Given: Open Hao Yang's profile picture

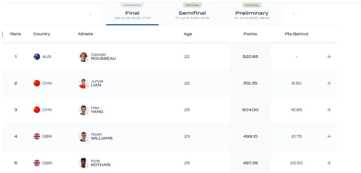Looking at the screenshot, I should [83, 110].
